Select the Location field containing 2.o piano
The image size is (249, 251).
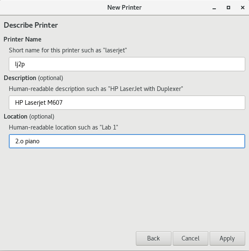click(127, 141)
